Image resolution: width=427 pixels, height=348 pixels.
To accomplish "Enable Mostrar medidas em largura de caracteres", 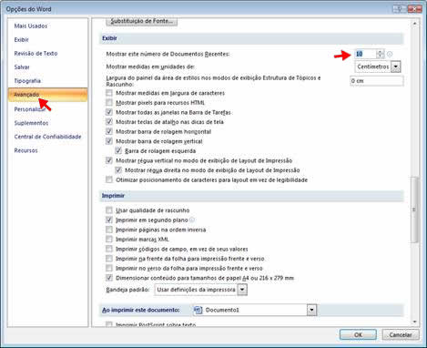I will [109, 93].
